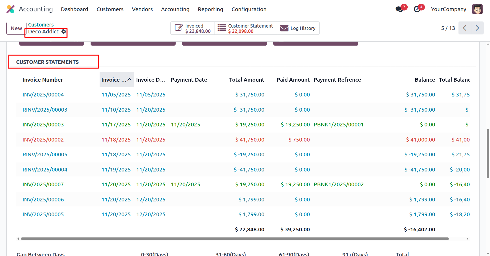Screen dimensions: 490x256
Task: Click the user avatar picture
Action: [x=477, y=9]
